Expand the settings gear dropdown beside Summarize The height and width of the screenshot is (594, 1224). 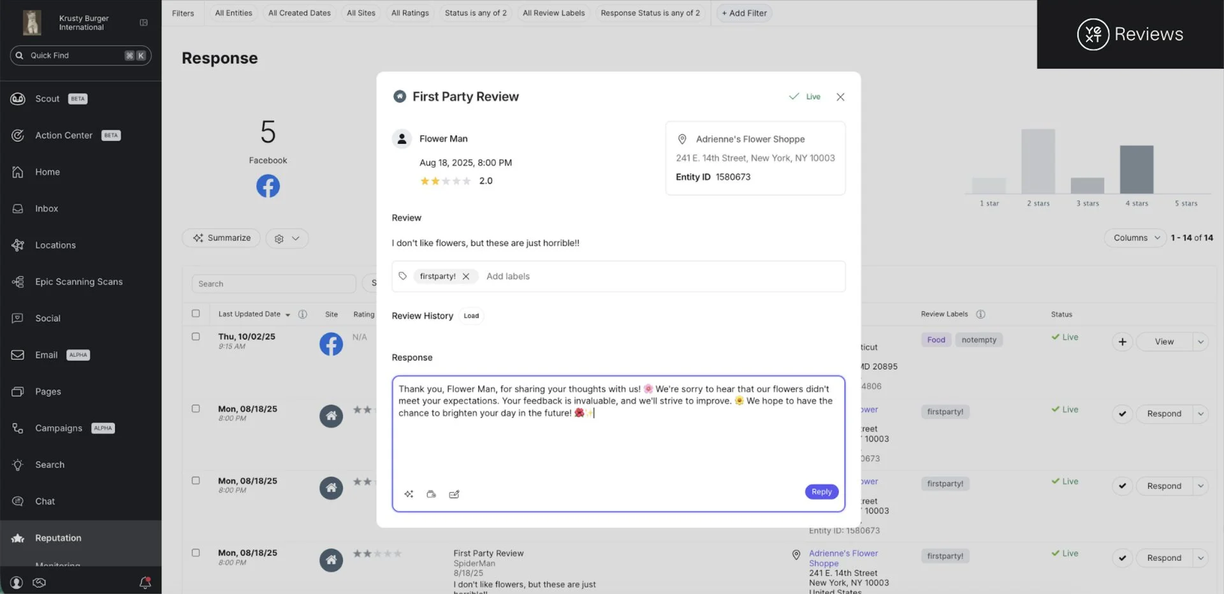[287, 238]
